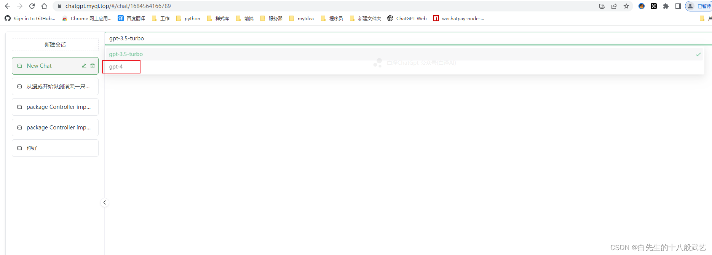Click the ChatGPT Web logo icon

point(390,18)
